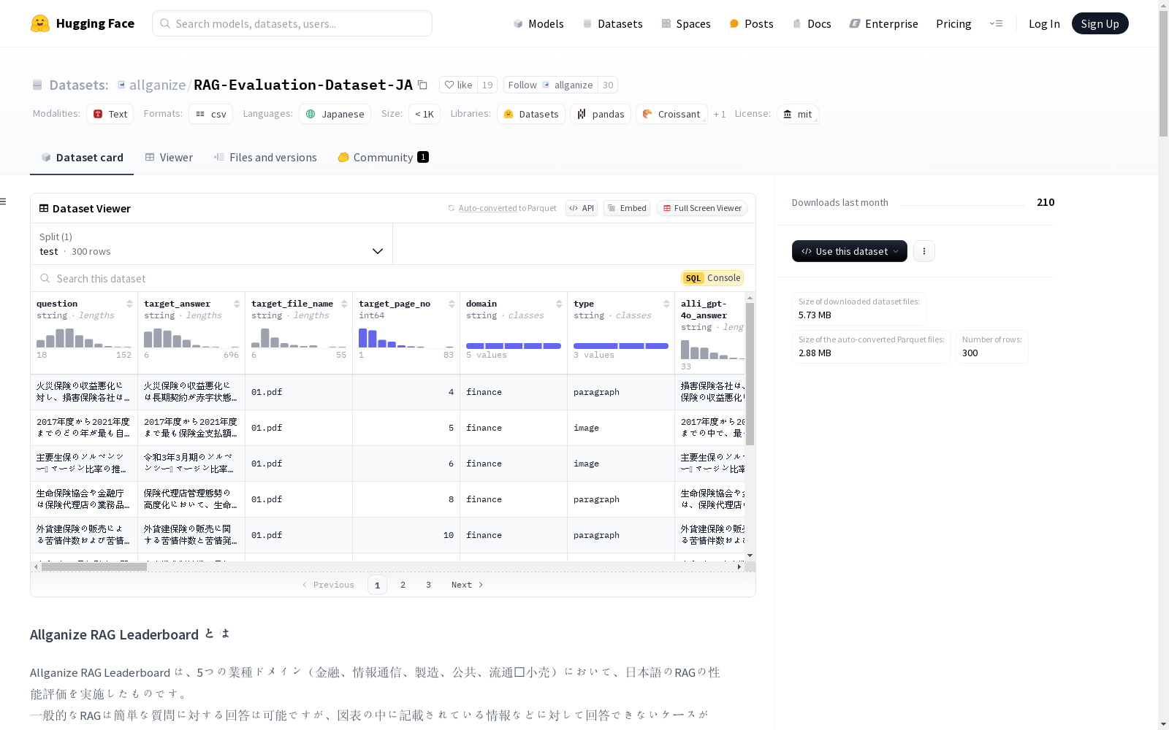This screenshot has width=1169, height=730.
Task: Expand the Split test dropdown
Action: tap(212, 244)
